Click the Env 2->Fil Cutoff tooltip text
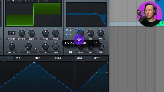Screen dimensions: 164x92 tap(76, 43)
